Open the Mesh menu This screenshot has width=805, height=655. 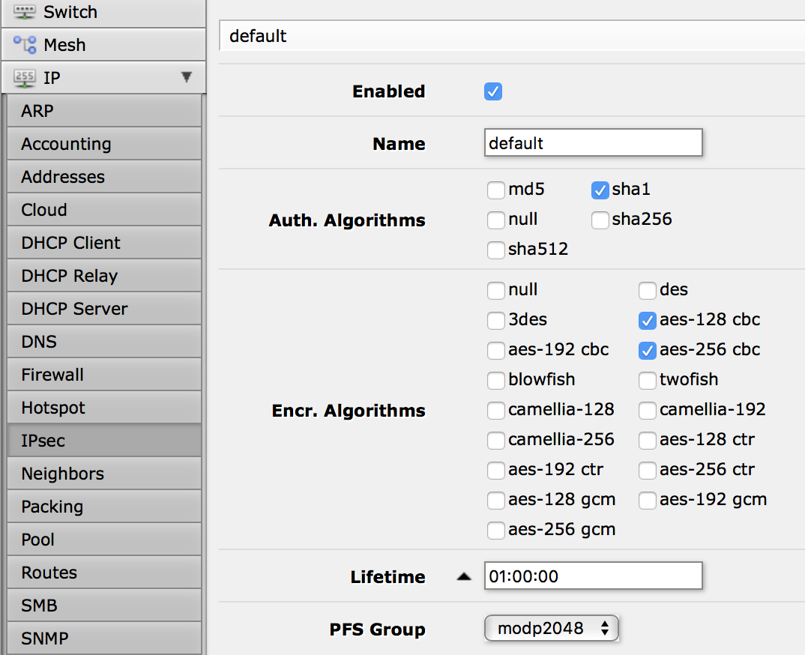pyautogui.click(x=103, y=45)
